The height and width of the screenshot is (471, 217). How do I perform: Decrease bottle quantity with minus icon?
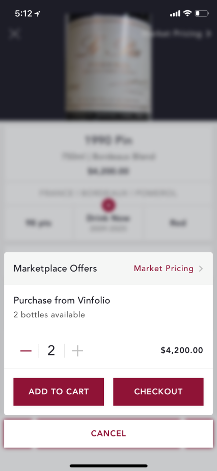[26, 350]
